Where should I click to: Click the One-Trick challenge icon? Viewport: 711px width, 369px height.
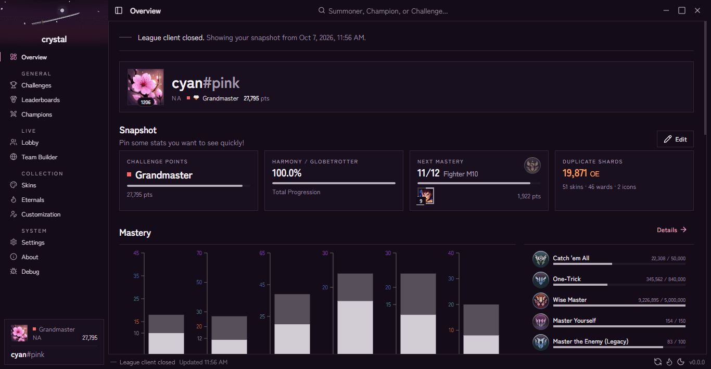coord(541,280)
